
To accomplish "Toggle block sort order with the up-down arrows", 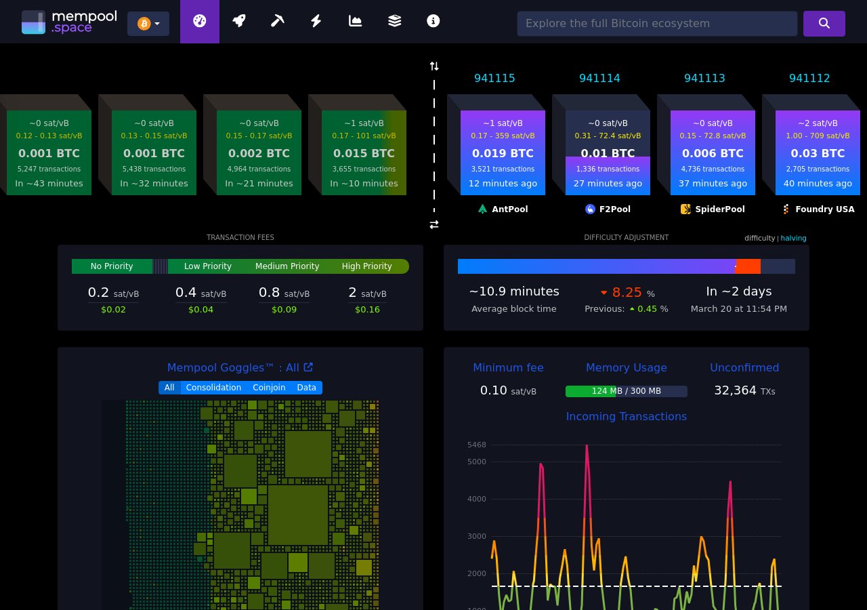I will [434, 66].
